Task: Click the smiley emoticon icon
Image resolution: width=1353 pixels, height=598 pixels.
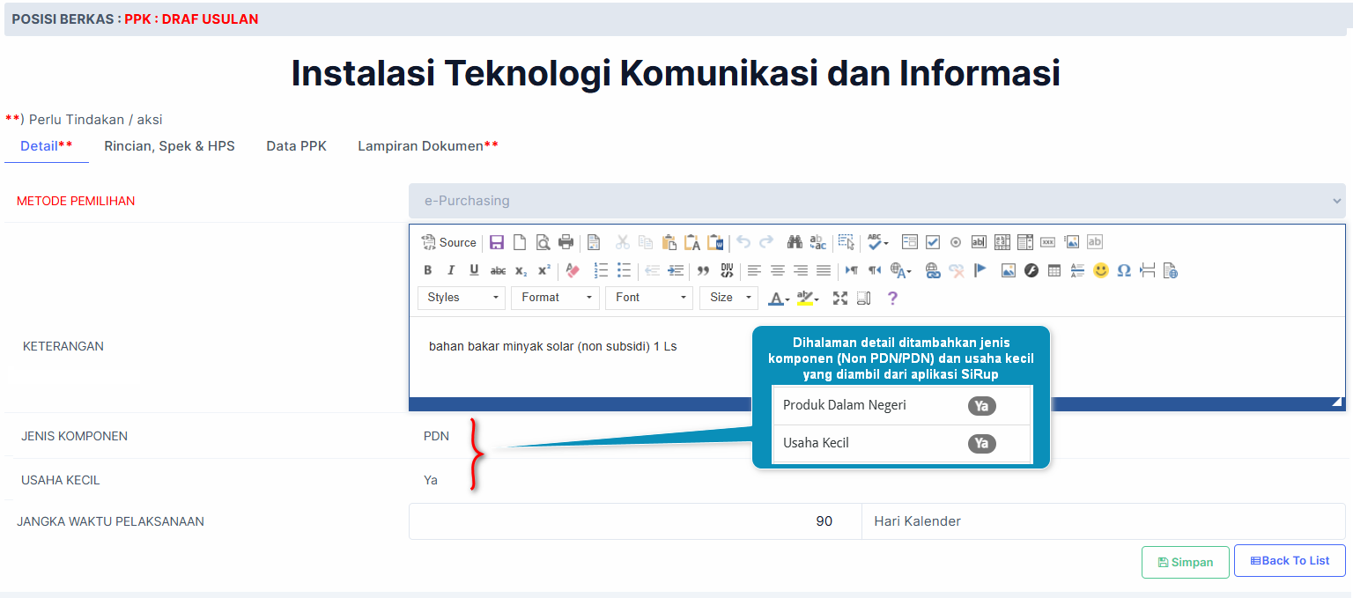Action: click(x=1100, y=270)
